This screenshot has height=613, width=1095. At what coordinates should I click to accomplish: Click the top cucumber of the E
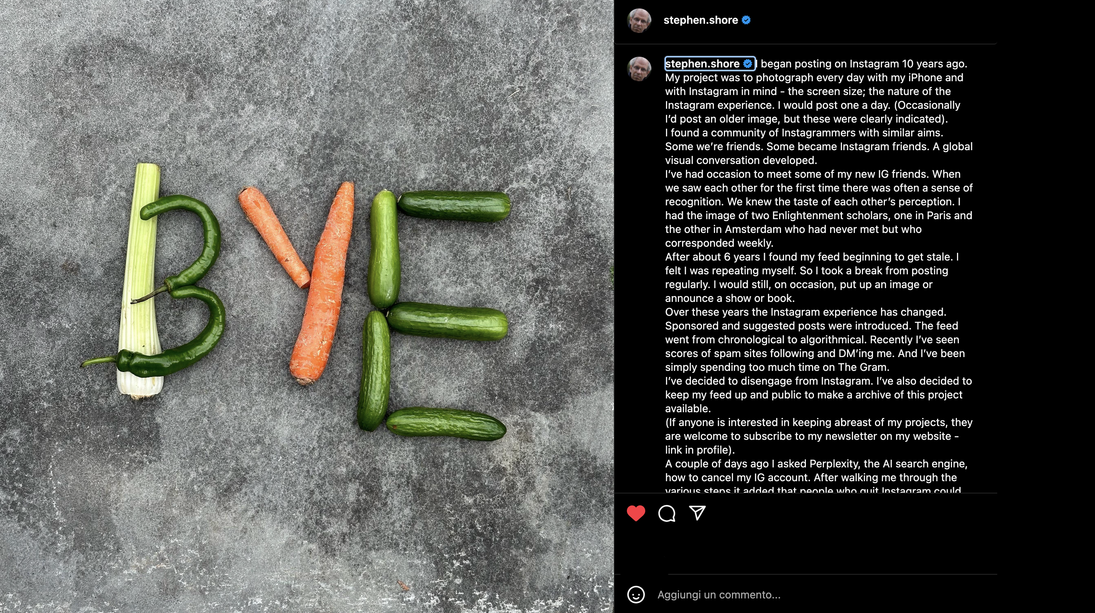[x=454, y=206]
